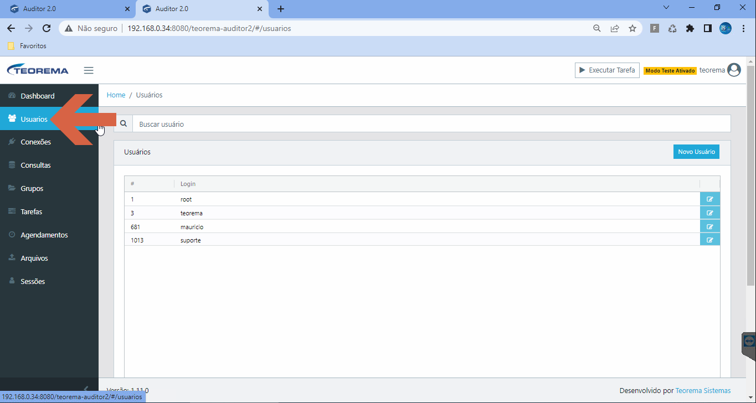Open the Favoritos bookmarks folder
The width and height of the screenshot is (756, 403).
pyautogui.click(x=27, y=46)
